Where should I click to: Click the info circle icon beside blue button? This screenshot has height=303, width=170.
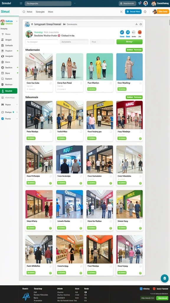[145, 12]
